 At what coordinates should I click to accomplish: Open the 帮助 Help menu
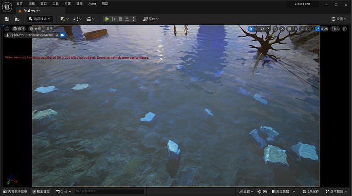point(105,4)
